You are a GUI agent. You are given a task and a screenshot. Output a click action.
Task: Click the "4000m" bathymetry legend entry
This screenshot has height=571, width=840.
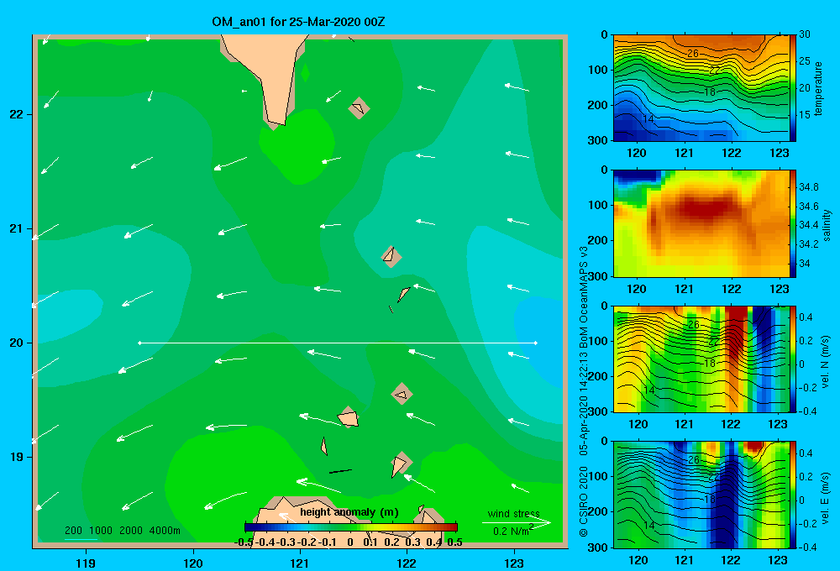tap(165, 531)
